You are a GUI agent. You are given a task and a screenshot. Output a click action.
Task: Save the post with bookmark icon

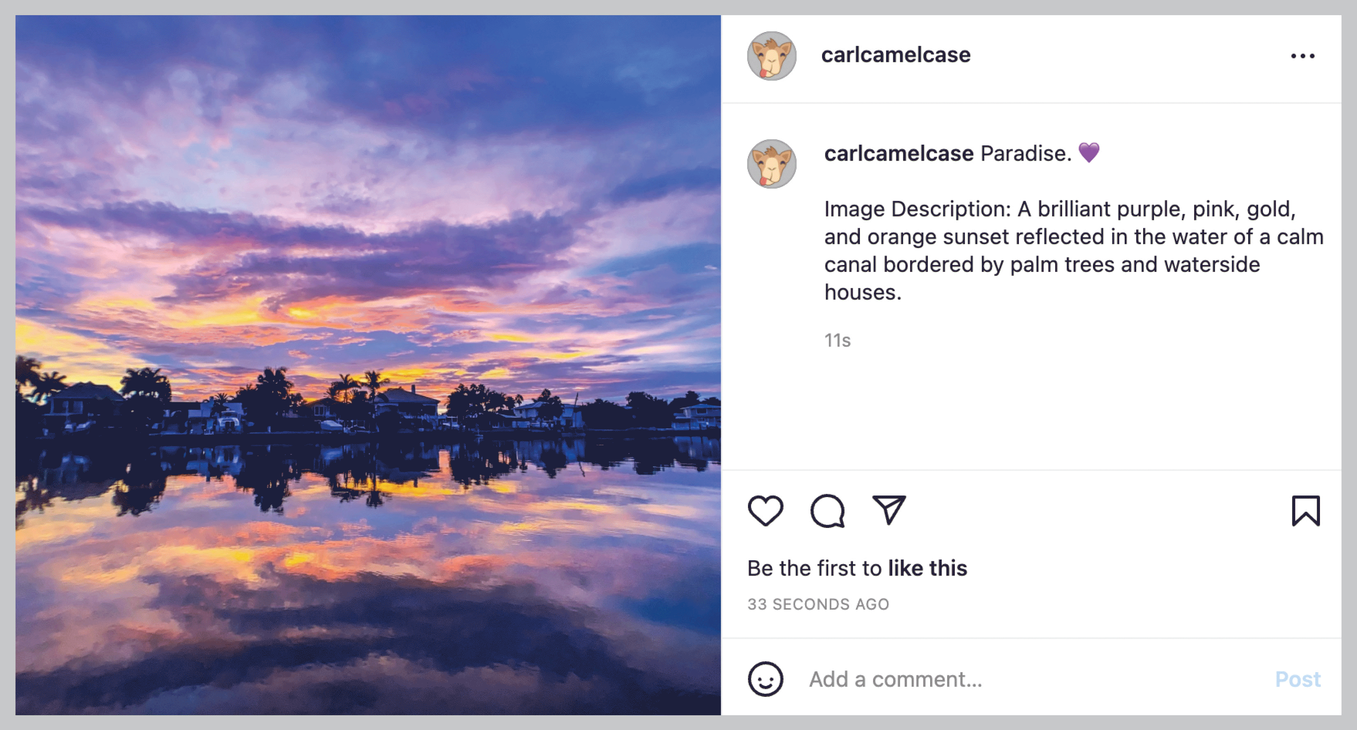coord(1305,511)
